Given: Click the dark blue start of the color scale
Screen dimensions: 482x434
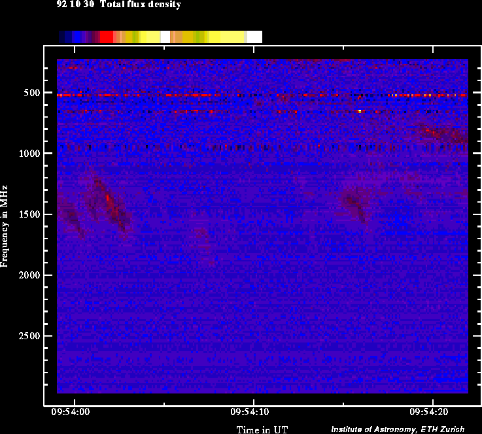Looking at the screenshot, I should point(61,37).
